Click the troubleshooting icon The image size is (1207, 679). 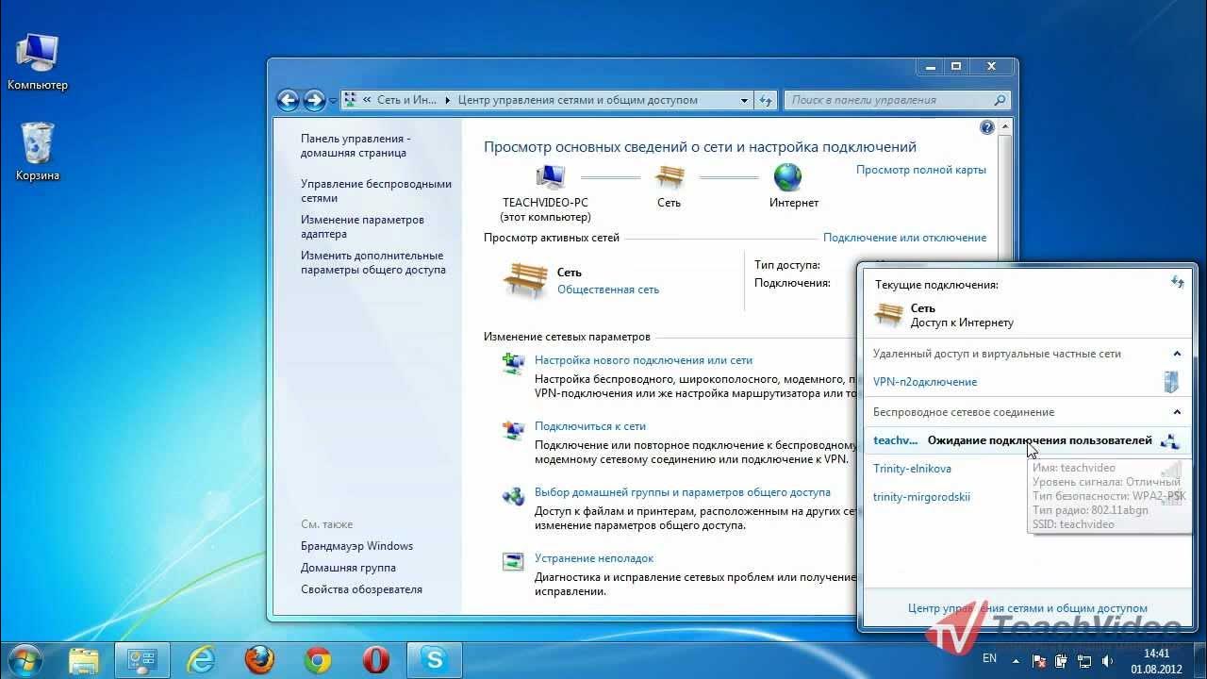coord(513,562)
